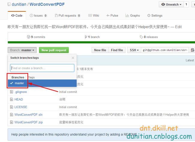Open the Pull requests tab
The image size is (195, 142).
pos(67,16)
